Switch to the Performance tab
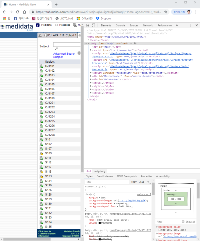Image resolution: width=200 pixels, height=241 pixels. 164,25
